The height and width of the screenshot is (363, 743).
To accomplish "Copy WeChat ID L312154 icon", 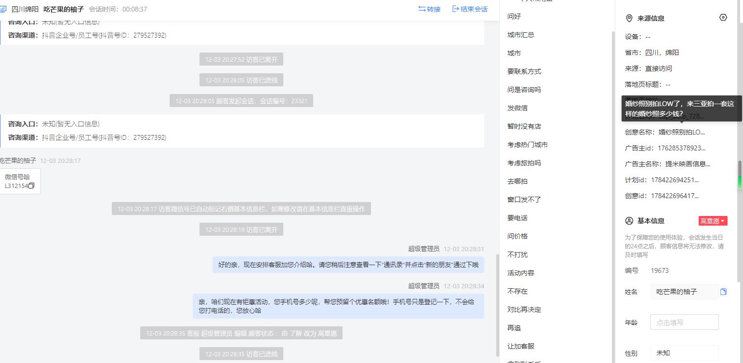I will click(31, 186).
